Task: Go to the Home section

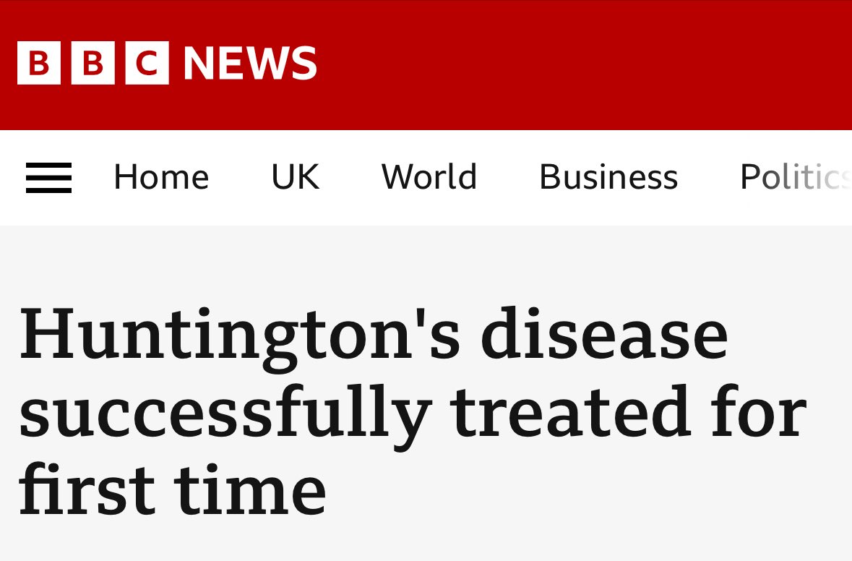Action: [x=161, y=177]
